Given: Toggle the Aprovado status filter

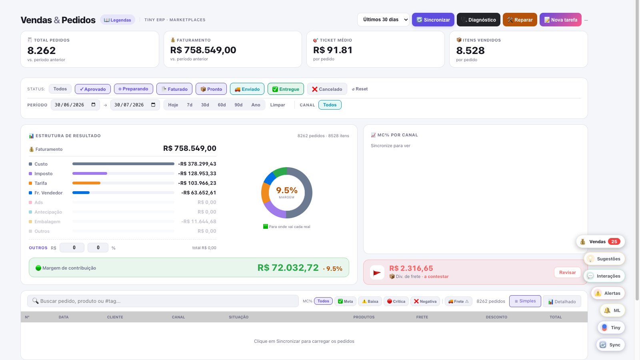Looking at the screenshot, I should point(93,89).
